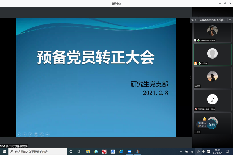Toggle the 中 input language indicator
Viewport: 233px width, 155px height.
click(x=203, y=151)
